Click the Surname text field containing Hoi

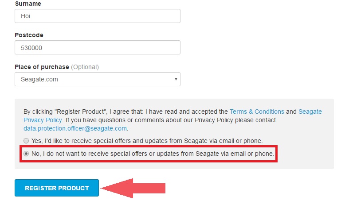coord(97,16)
